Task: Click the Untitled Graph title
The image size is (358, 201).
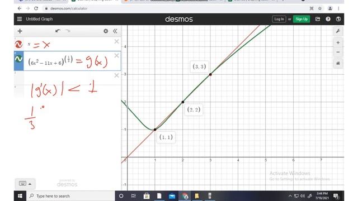Action: [39, 19]
